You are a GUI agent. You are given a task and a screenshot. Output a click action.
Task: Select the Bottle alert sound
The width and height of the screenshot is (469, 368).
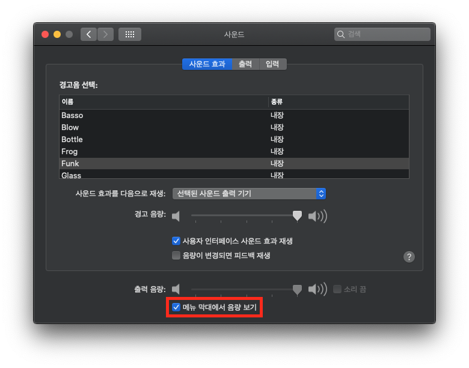tap(234, 139)
